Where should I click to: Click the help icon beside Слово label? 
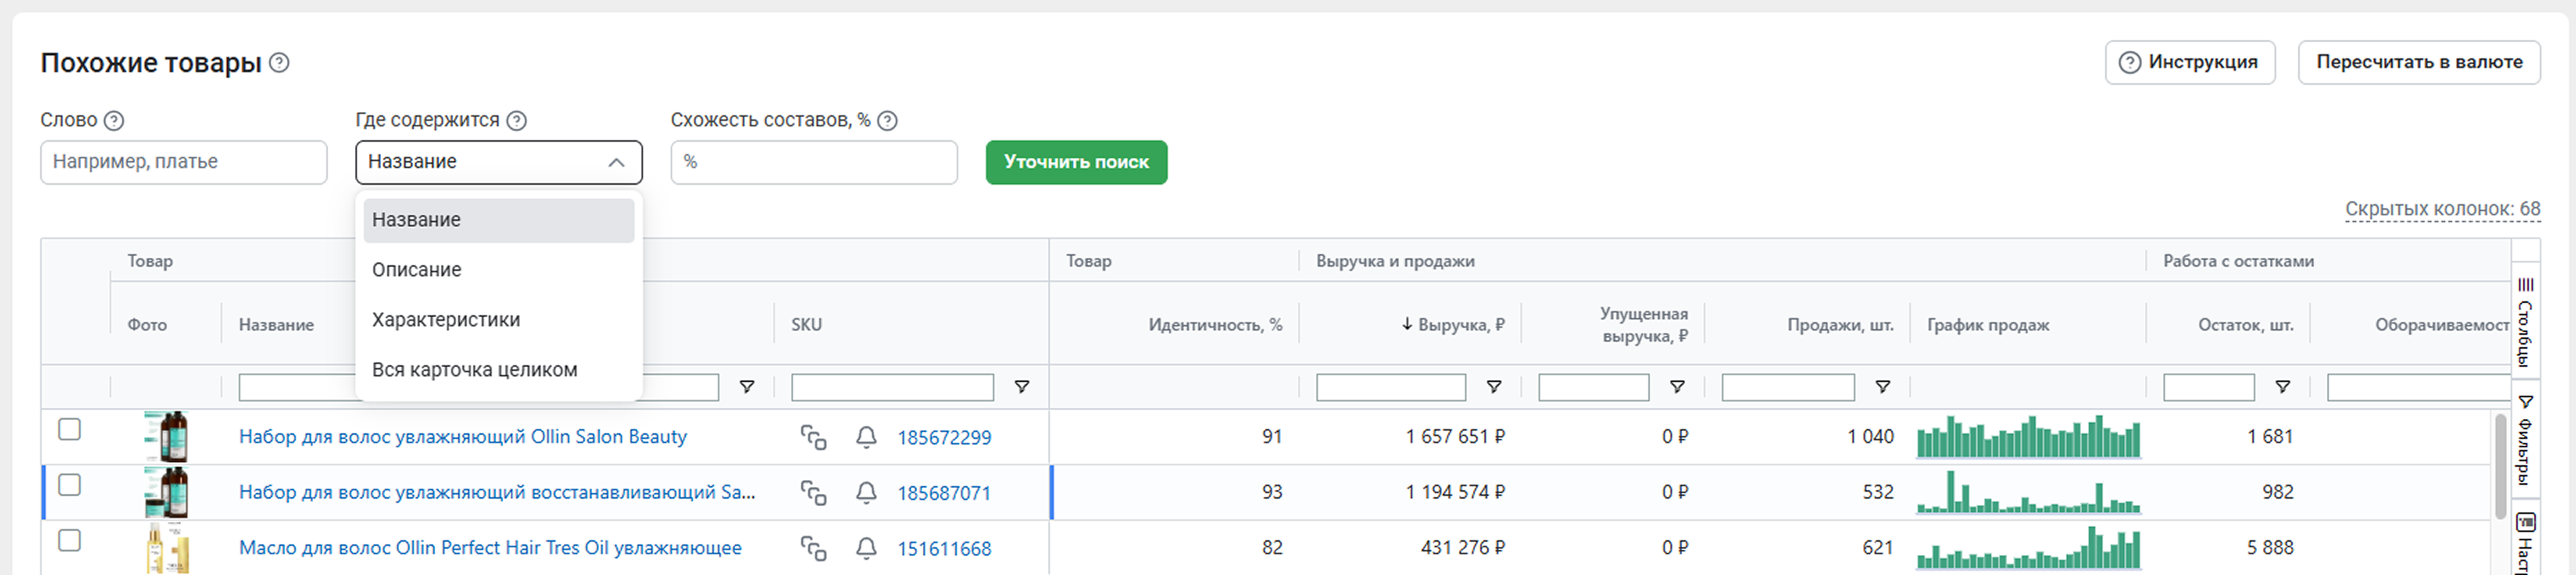pos(115,121)
